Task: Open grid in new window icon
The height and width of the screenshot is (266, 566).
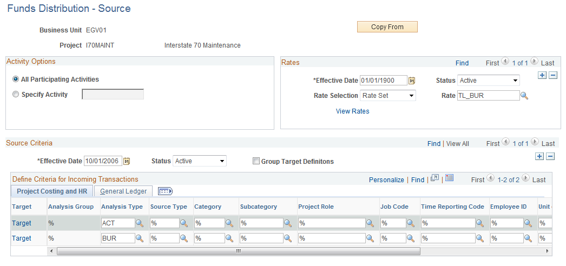Action: [435, 178]
